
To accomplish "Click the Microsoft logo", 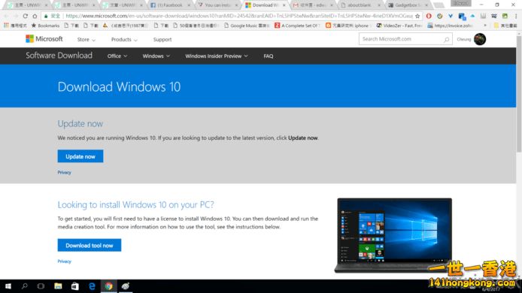I will coord(44,39).
